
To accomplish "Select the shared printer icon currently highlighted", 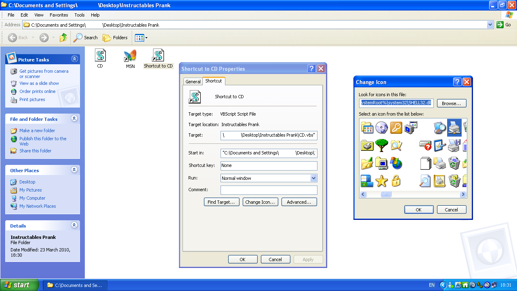I will point(454,128).
